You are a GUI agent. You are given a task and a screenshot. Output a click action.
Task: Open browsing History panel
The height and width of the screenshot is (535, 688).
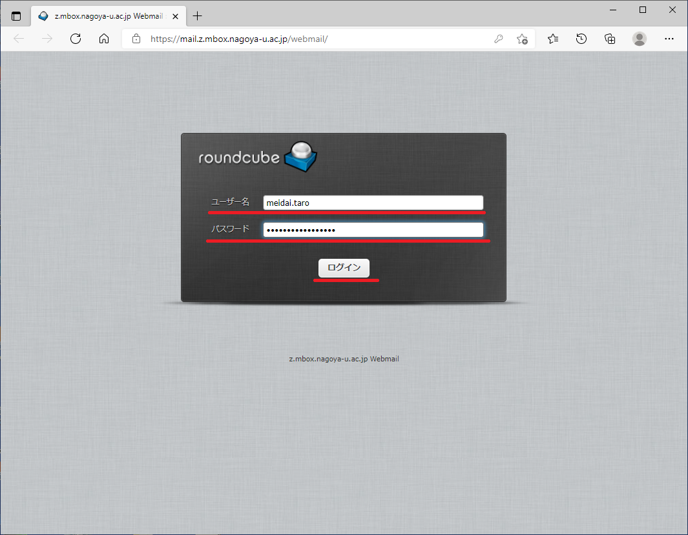[581, 39]
